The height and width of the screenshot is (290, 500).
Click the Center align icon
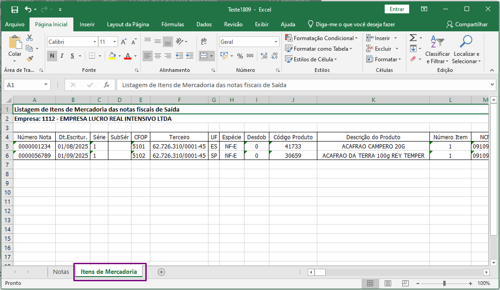pyautogui.click(x=158, y=56)
